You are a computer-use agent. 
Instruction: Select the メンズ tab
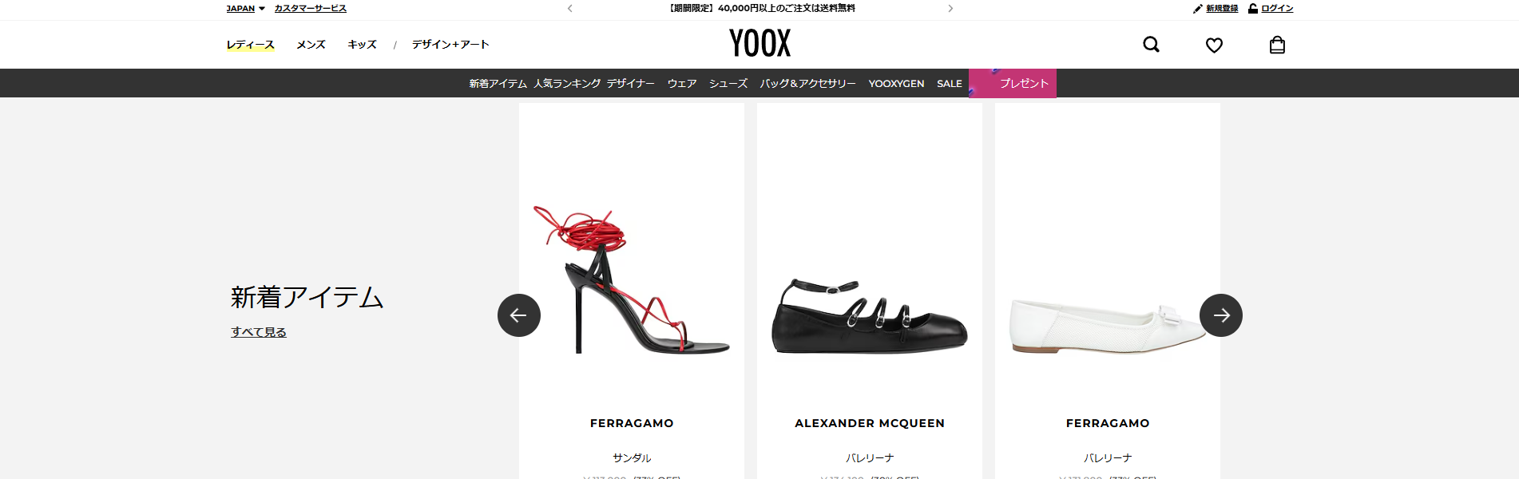311,45
